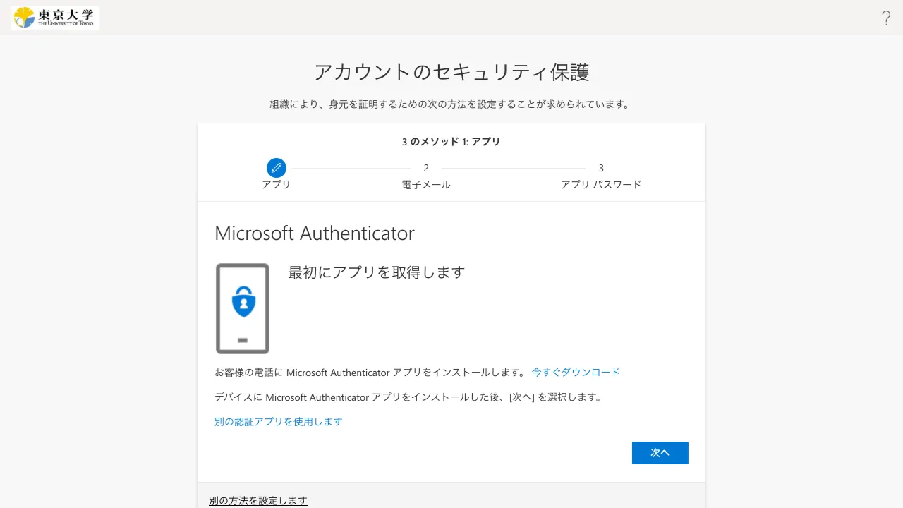Open the 今すぐダウンロード link
903x508 pixels.
coord(576,373)
